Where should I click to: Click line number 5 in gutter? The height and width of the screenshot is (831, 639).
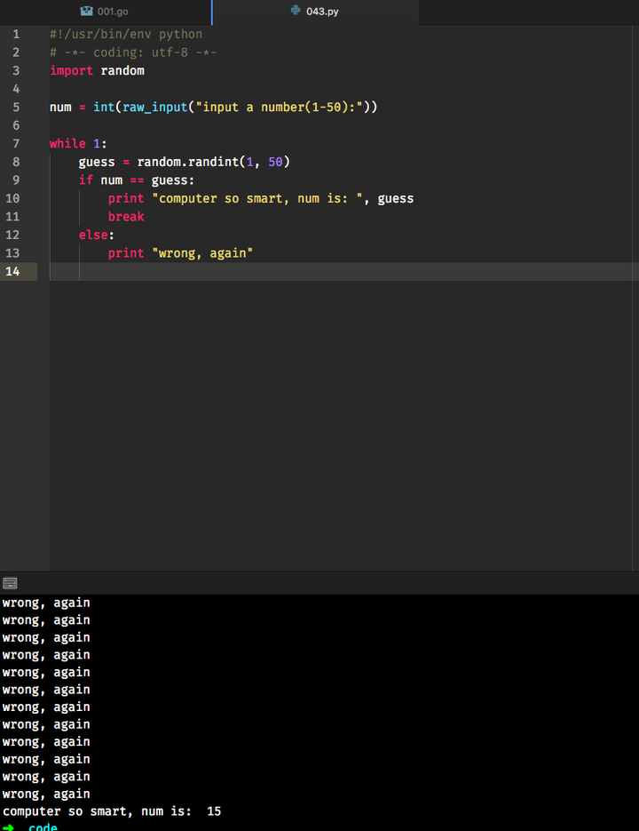[x=16, y=108]
